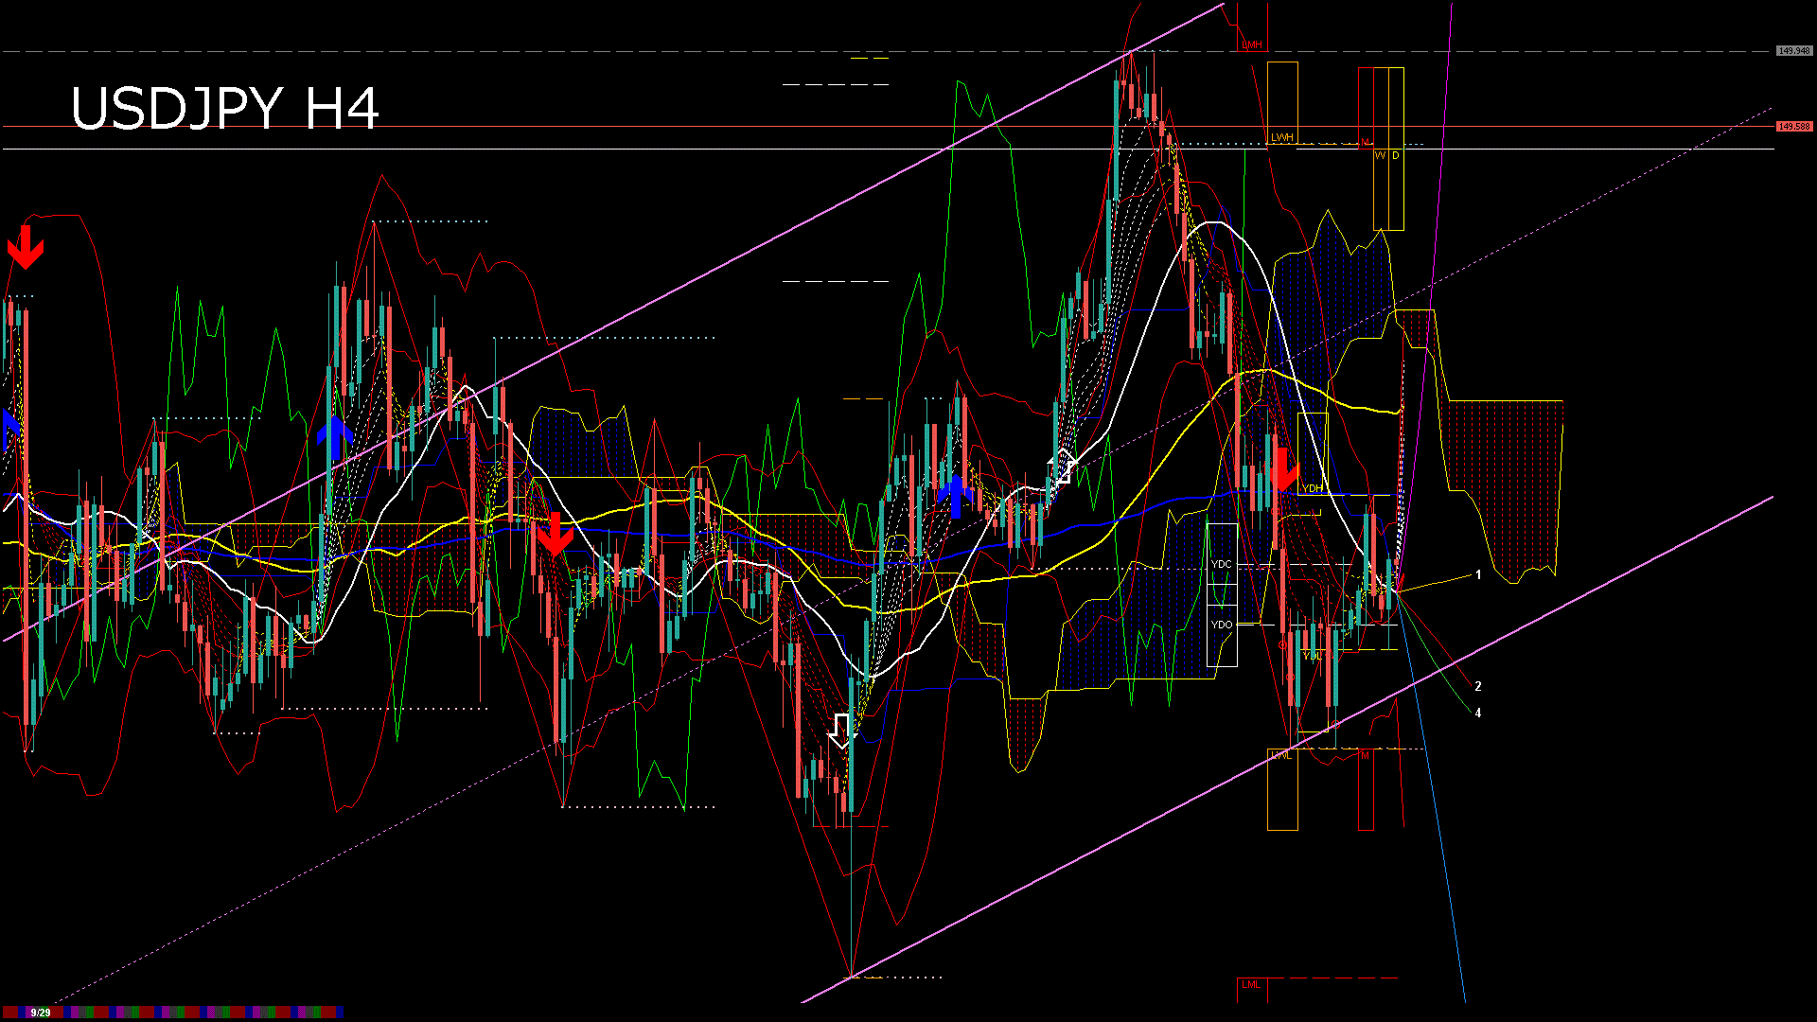Screen dimensions: 1817x1022
Task: Click the YDC label box
Action: [1222, 565]
